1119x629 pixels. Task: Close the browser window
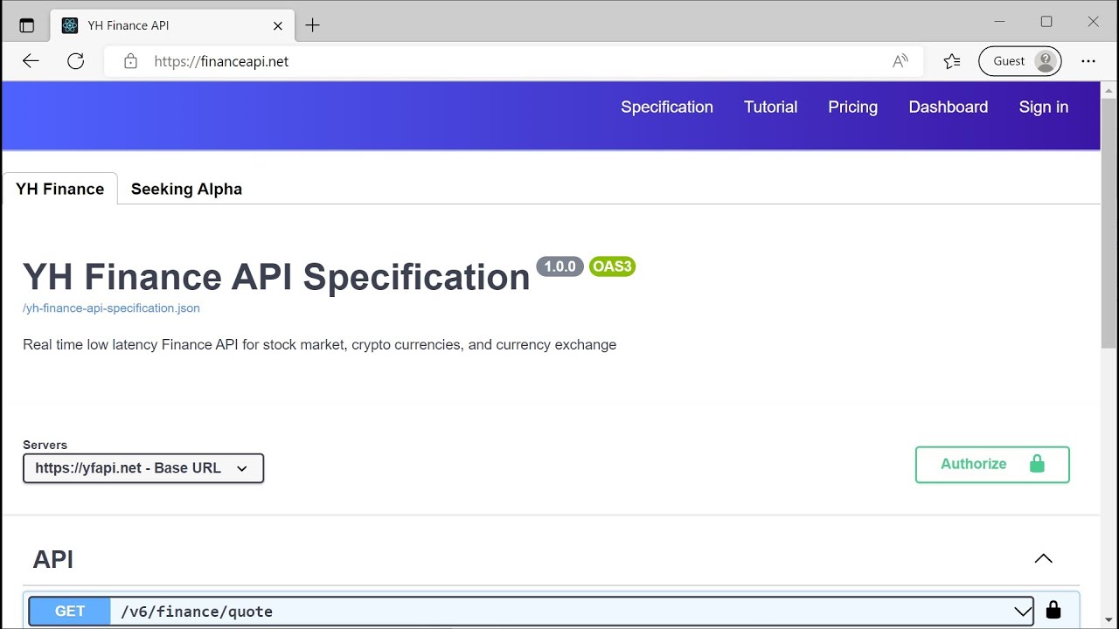tap(1093, 22)
